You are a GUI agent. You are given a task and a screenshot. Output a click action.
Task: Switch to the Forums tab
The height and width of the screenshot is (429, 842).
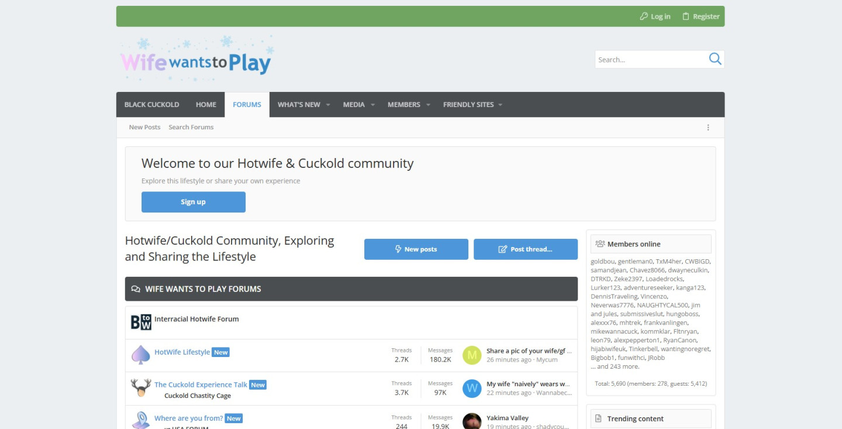[247, 105]
